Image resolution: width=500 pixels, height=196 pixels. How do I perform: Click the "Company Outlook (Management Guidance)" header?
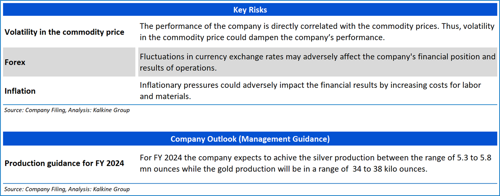tap(250, 139)
